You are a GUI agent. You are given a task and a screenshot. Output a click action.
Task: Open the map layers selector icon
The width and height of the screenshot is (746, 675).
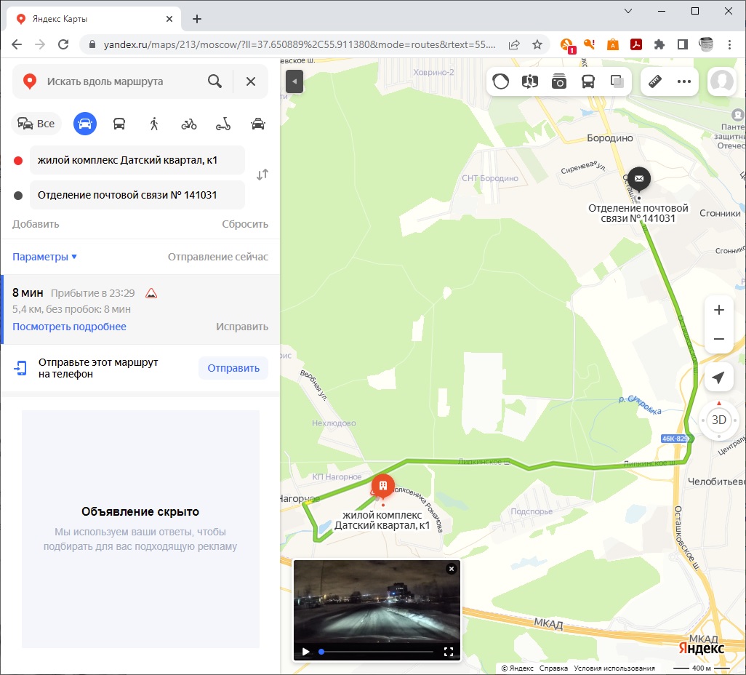click(x=617, y=82)
